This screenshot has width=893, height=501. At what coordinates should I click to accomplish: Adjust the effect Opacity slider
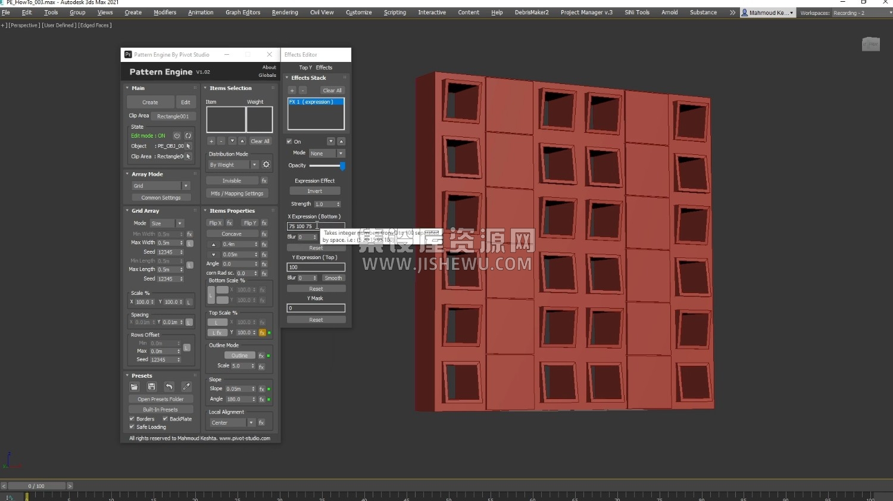pyautogui.click(x=326, y=166)
